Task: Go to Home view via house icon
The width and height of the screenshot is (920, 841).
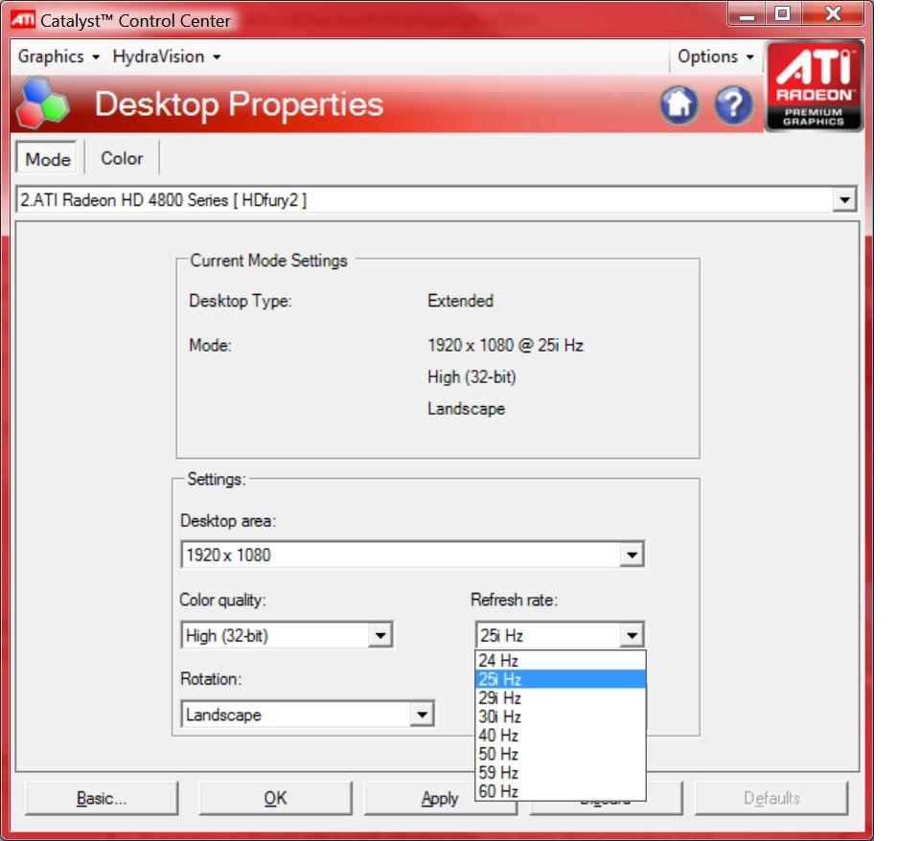Action: click(x=678, y=105)
